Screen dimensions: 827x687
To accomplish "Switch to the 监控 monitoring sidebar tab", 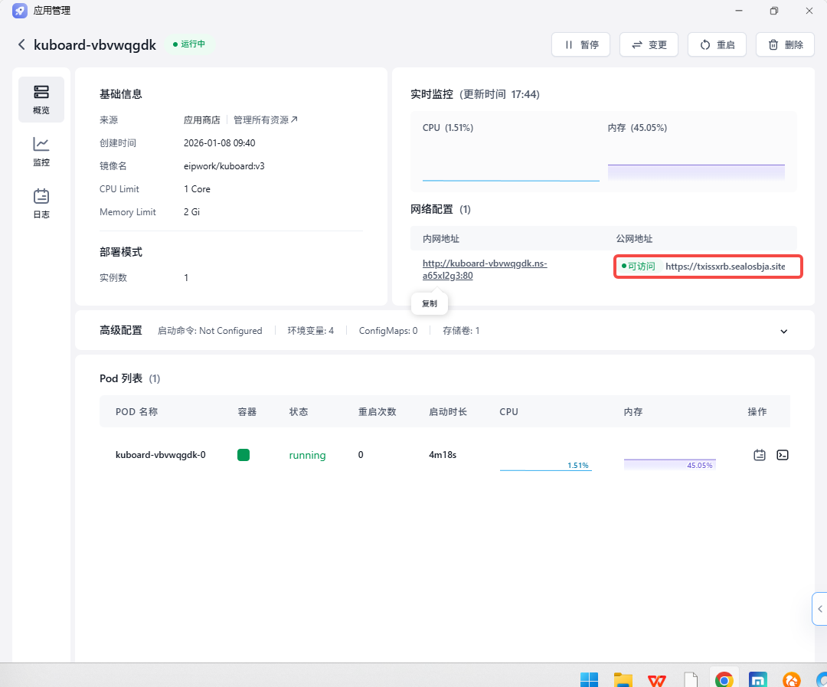I will tap(41, 152).
